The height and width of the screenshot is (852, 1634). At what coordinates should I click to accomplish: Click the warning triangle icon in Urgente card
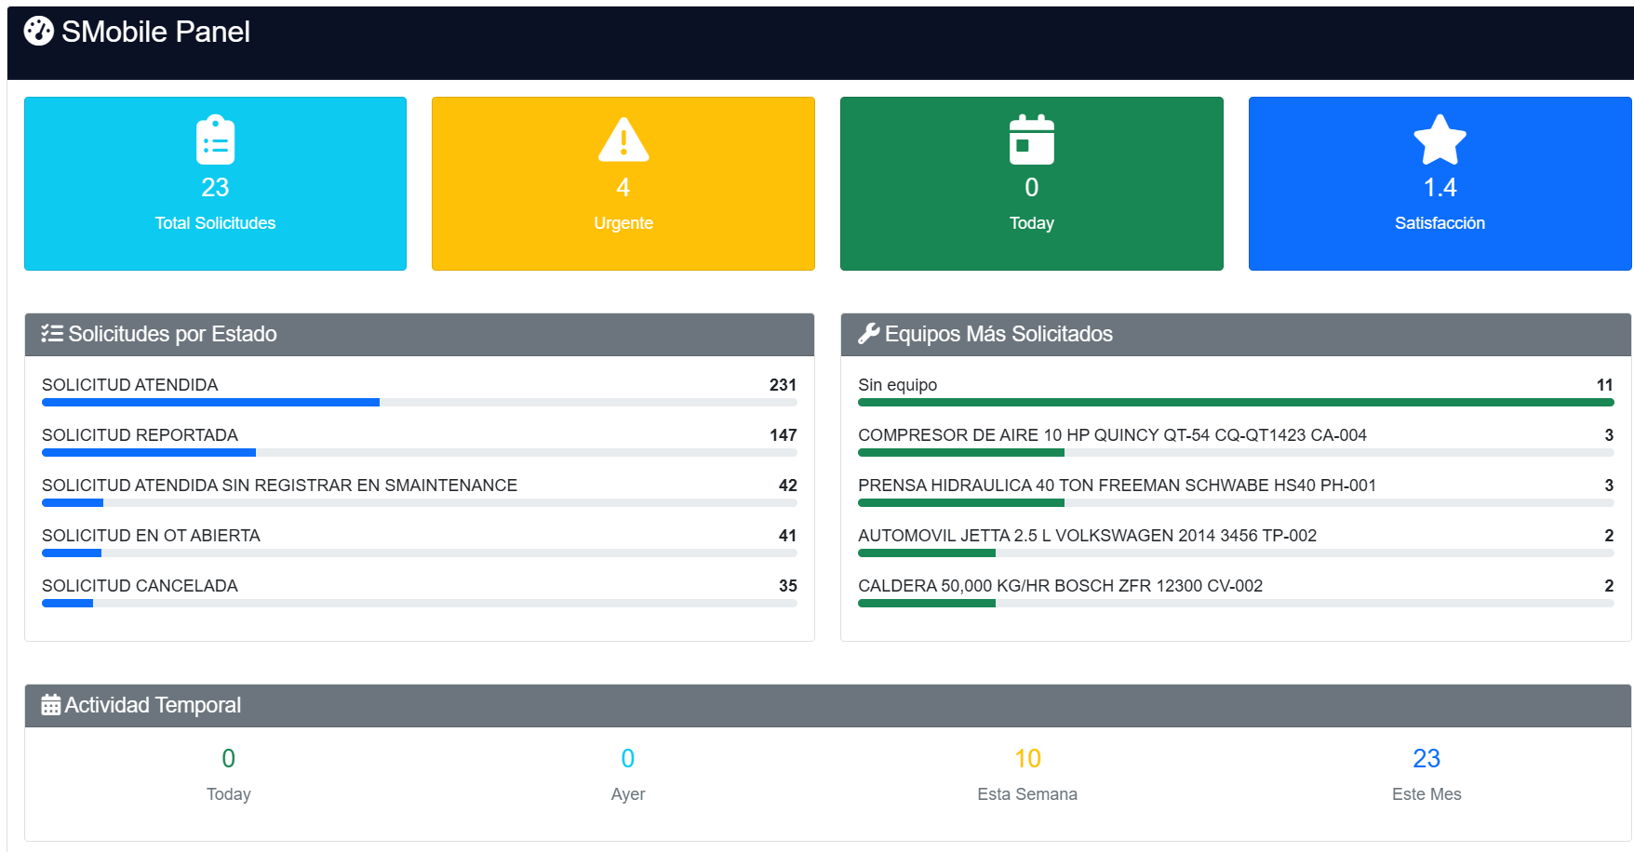(x=623, y=140)
